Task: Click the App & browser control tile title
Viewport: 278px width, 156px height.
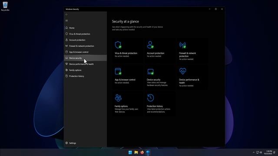Action: pos(125,80)
